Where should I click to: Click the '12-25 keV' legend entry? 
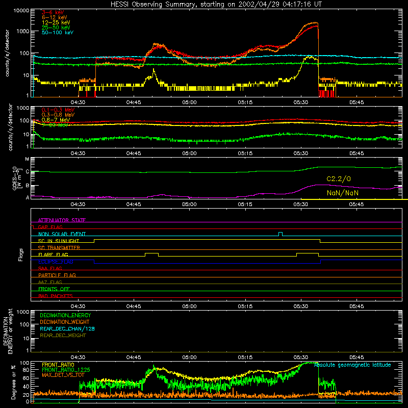click(56, 22)
